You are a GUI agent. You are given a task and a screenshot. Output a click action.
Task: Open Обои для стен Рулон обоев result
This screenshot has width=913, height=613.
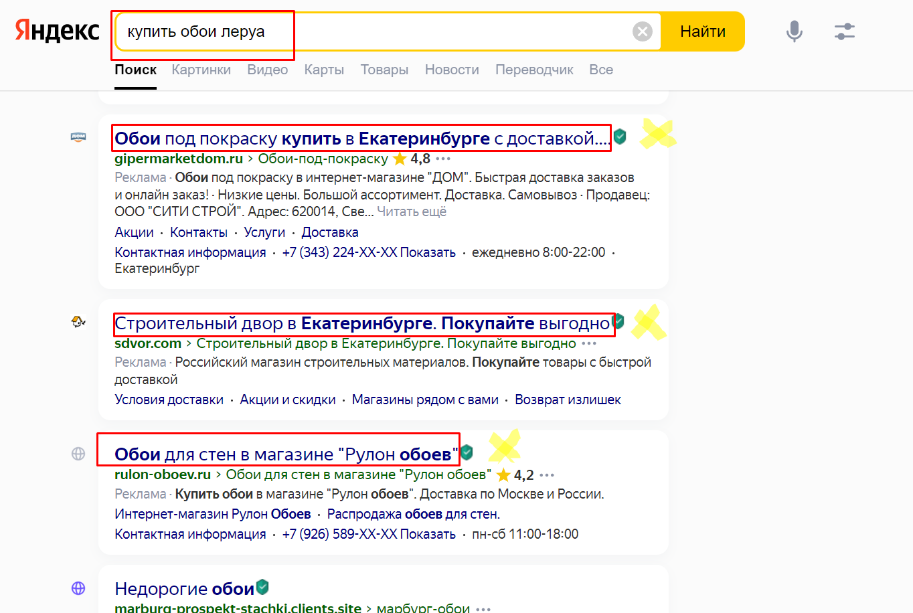tap(286, 454)
